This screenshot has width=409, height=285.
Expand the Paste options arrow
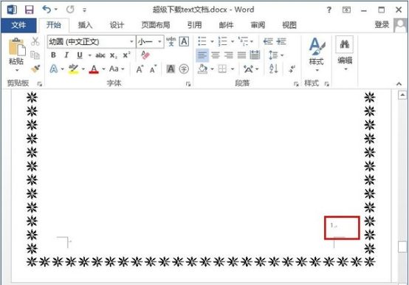coord(17,70)
